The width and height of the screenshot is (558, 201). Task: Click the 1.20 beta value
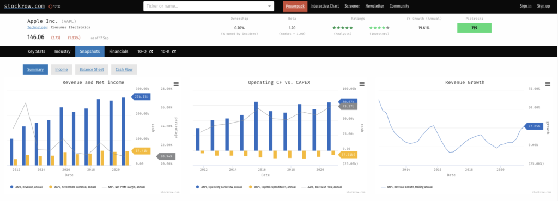coord(292,28)
